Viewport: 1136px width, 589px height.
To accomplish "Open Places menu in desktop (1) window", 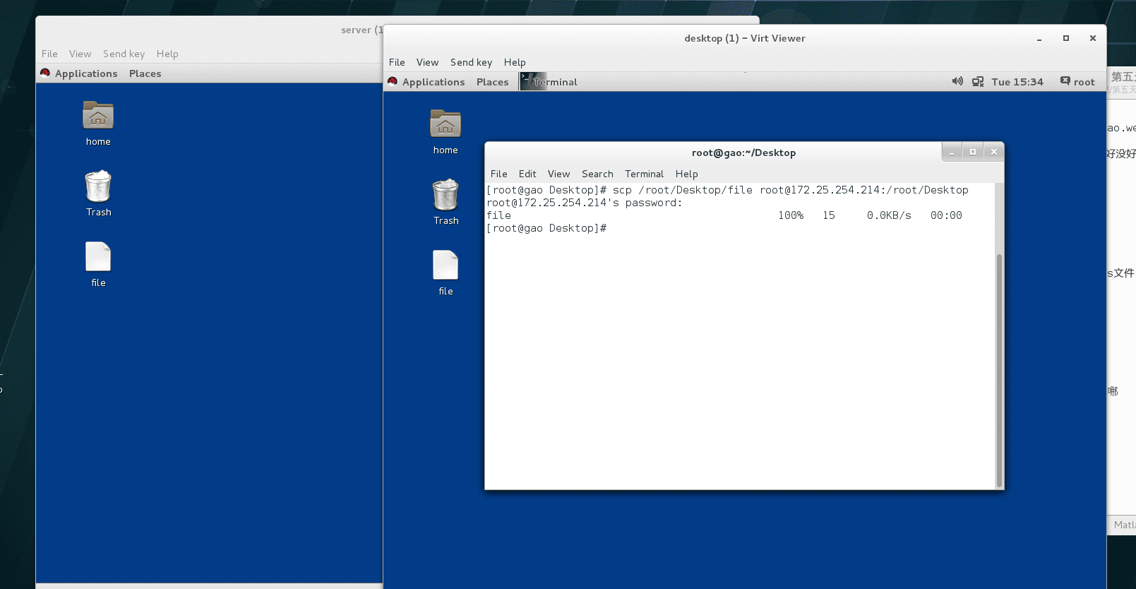I will click(x=492, y=82).
